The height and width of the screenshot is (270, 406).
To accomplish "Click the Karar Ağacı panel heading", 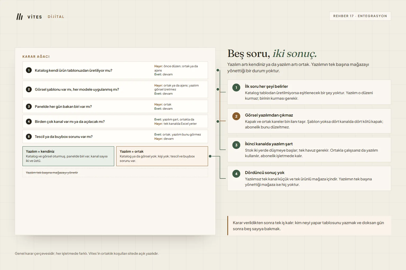I will [x=36, y=57].
